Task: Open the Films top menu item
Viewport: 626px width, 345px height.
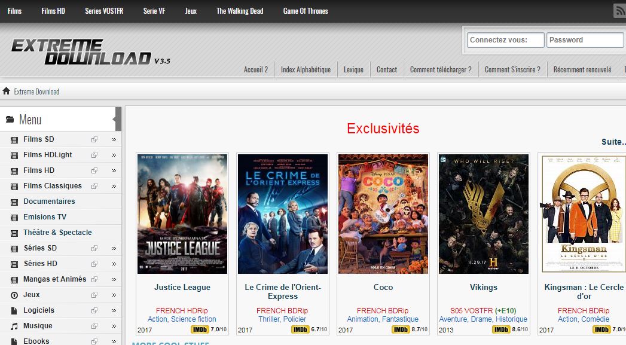Action: (x=14, y=11)
